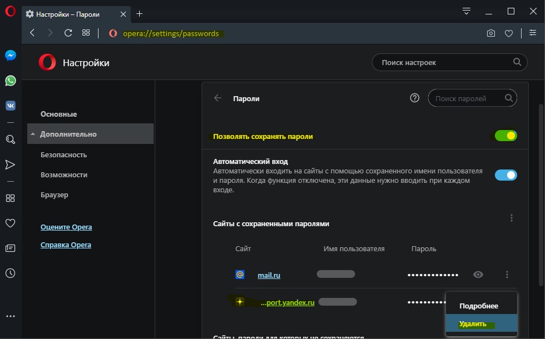Image resolution: width=545 pixels, height=339 pixels.
Task: Open the Speed Dial start page button
Action: point(86,33)
